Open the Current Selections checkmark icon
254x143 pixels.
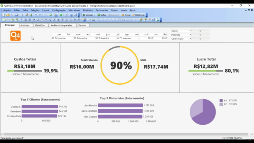point(50,15)
